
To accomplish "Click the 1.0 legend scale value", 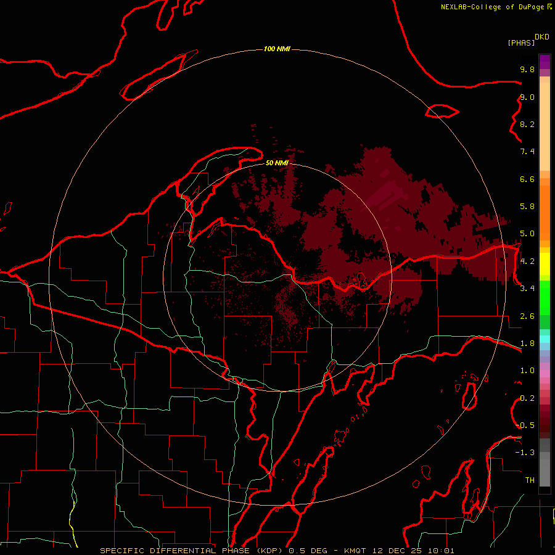I will pyautogui.click(x=527, y=370).
